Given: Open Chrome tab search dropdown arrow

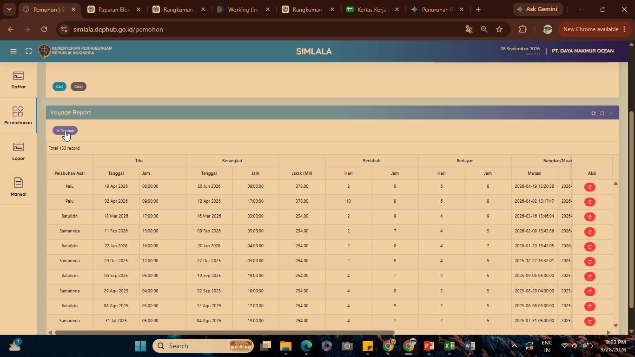Looking at the screenshot, I should [x=9, y=9].
